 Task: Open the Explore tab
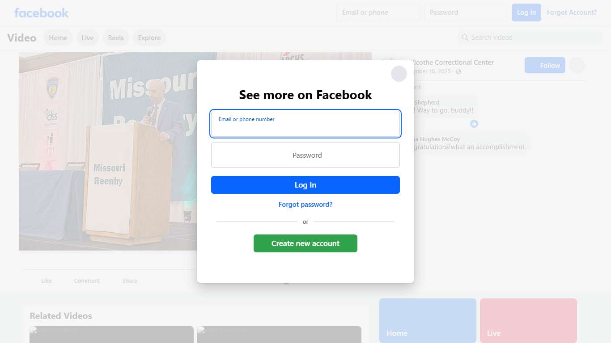[x=149, y=38]
